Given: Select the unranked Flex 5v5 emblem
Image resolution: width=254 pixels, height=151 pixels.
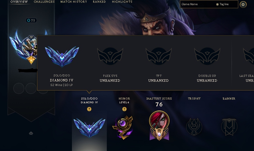Looking at the screenshot, I should coord(110,56).
